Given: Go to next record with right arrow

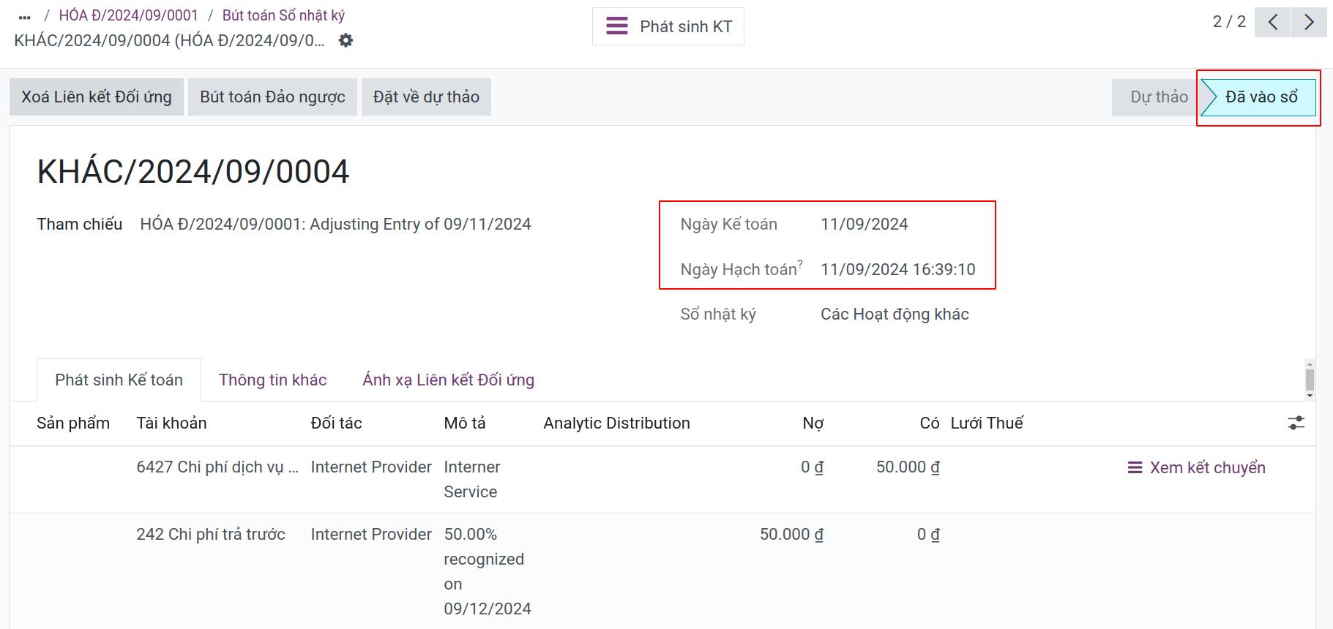Looking at the screenshot, I should point(1309,22).
